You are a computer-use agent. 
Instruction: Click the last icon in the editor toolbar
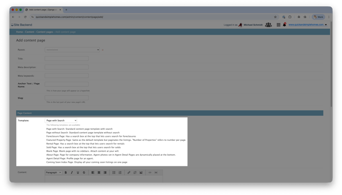[156, 173]
